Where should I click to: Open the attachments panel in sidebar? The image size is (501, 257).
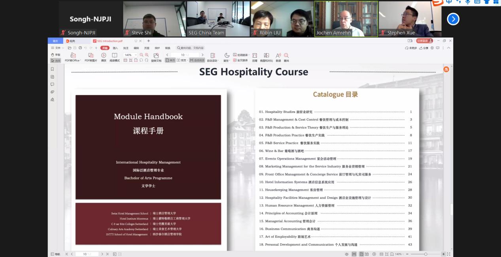(x=52, y=92)
